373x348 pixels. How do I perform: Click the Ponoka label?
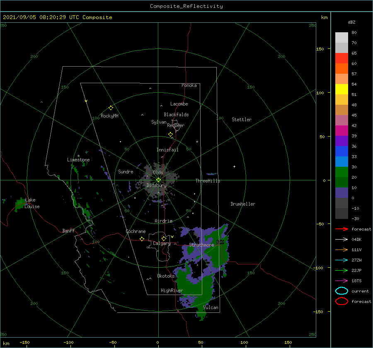click(189, 85)
